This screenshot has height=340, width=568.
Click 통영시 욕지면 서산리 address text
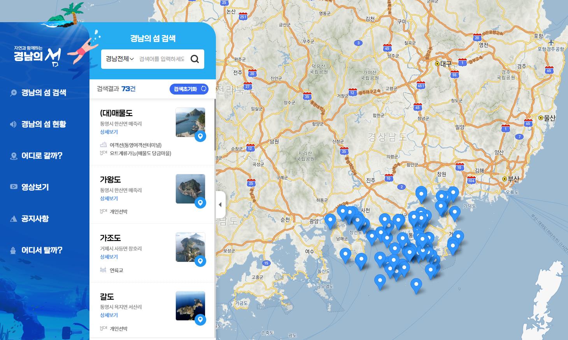[121, 307]
